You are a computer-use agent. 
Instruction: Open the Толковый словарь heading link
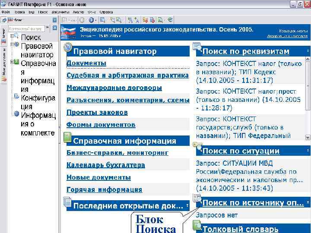[241, 229]
